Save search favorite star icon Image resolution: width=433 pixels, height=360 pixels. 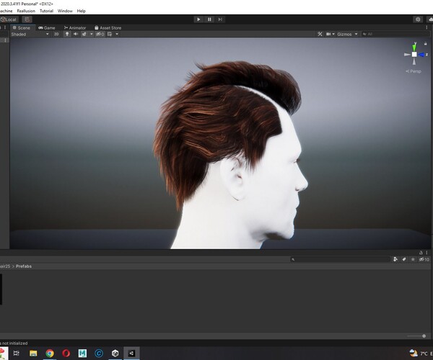coord(413,259)
